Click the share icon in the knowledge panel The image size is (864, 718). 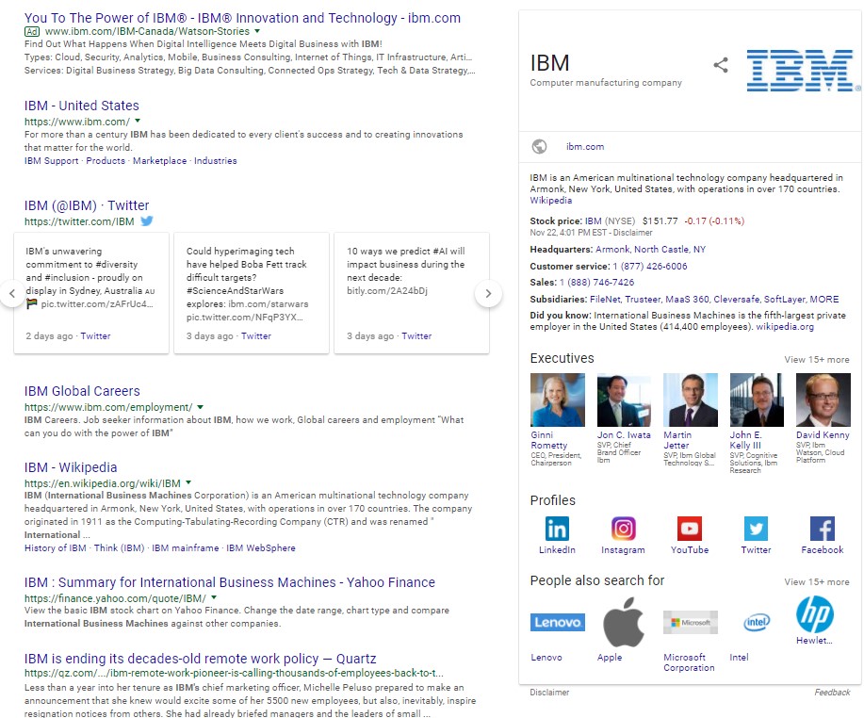point(721,65)
